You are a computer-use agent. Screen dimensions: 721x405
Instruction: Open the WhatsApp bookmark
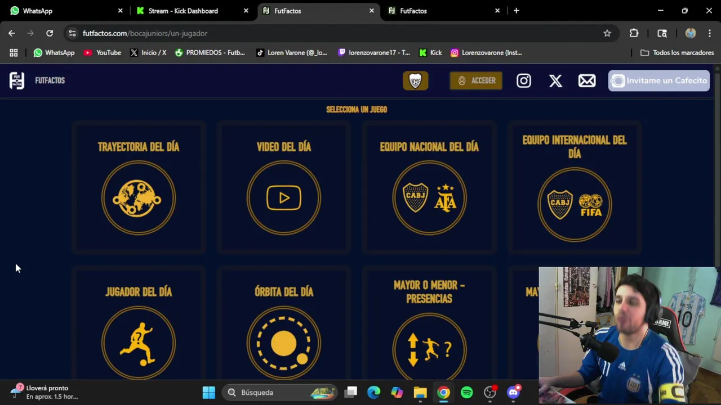[54, 53]
